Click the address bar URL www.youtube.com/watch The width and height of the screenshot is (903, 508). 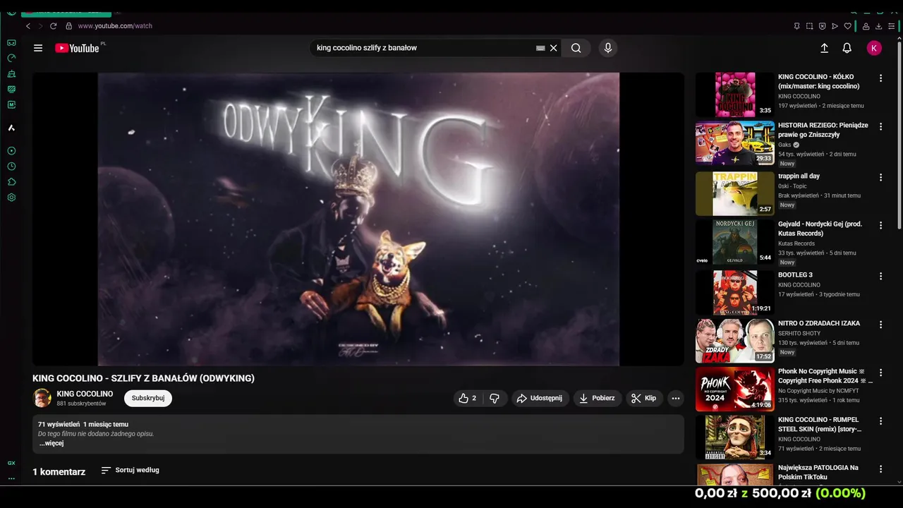pyautogui.click(x=115, y=26)
